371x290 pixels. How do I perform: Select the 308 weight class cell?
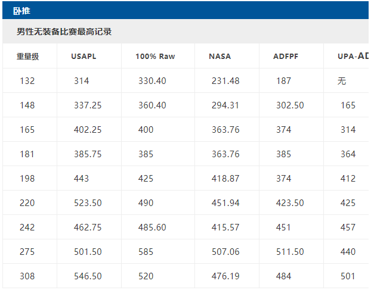coord(27,276)
